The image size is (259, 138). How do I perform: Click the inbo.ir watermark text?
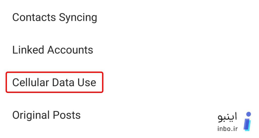pyautogui.click(x=227, y=129)
